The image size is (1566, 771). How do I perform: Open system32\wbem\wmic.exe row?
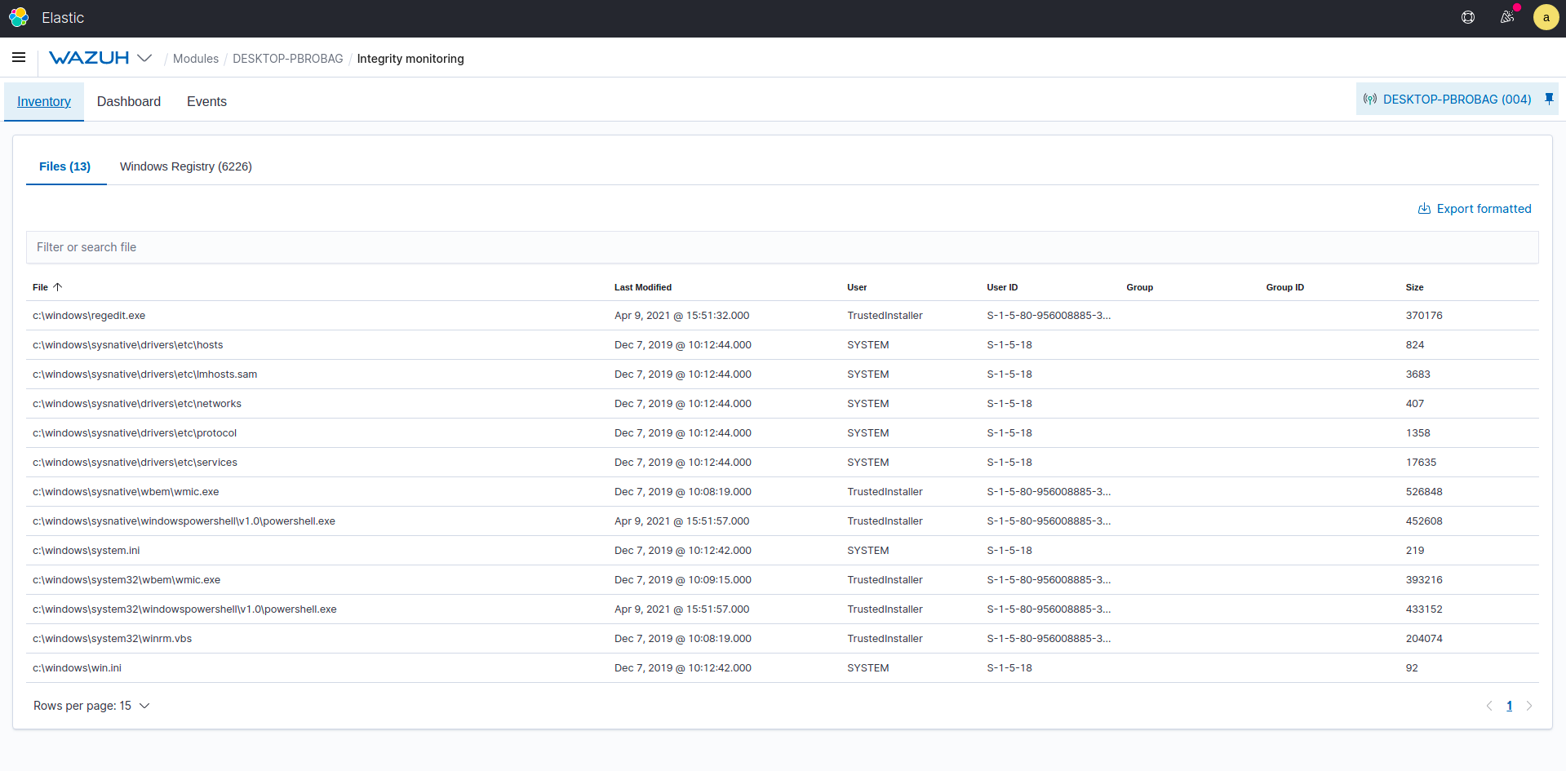click(783, 580)
